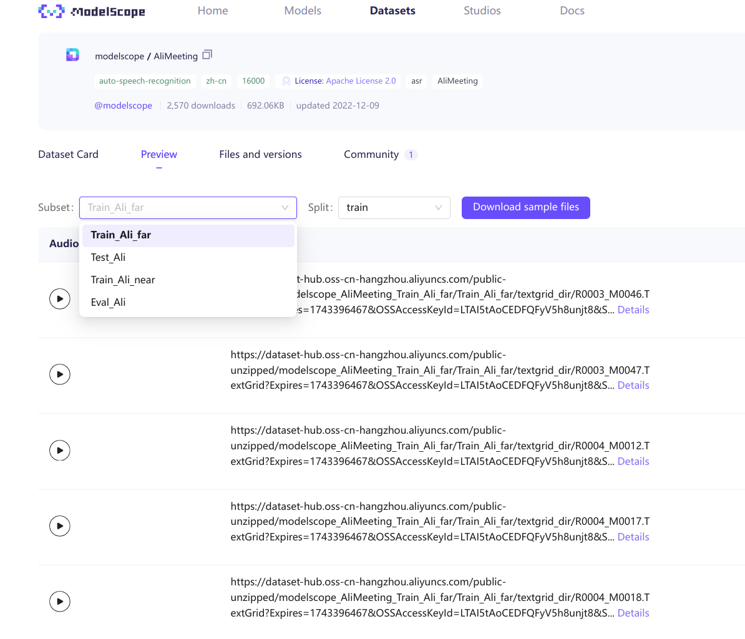Viewport: 745px width, 639px height.
Task: Click the AliMeeting dataset avatar icon
Action: pos(73,55)
